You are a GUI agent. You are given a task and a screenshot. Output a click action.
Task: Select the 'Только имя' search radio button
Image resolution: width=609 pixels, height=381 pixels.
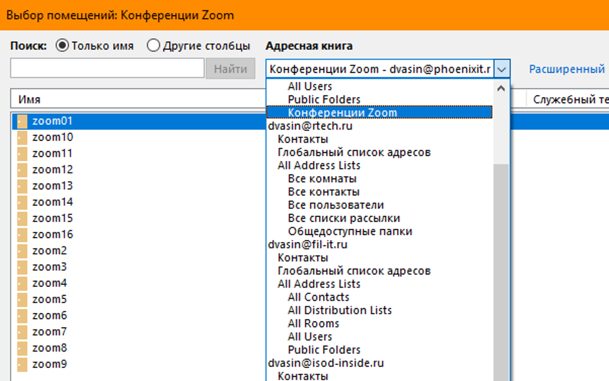click(62, 46)
